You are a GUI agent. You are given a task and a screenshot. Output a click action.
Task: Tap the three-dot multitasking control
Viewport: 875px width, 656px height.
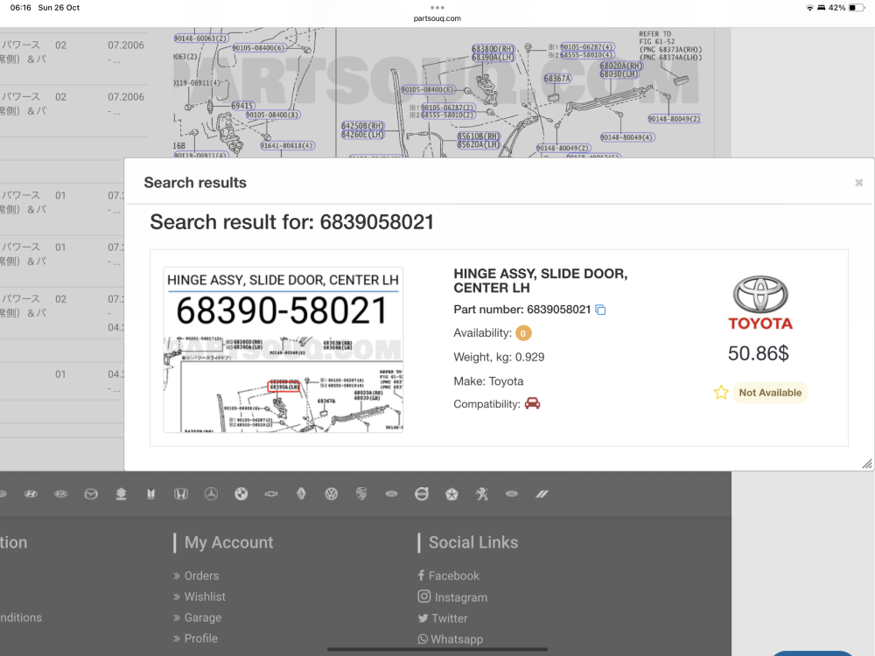pos(437,7)
